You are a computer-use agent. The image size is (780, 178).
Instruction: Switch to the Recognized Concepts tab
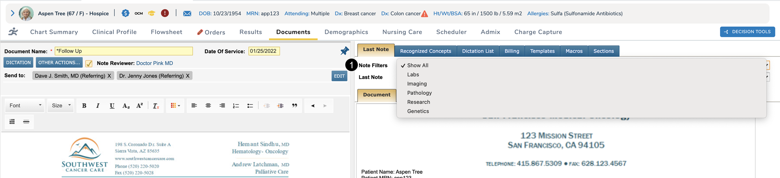[x=425, y=51]
